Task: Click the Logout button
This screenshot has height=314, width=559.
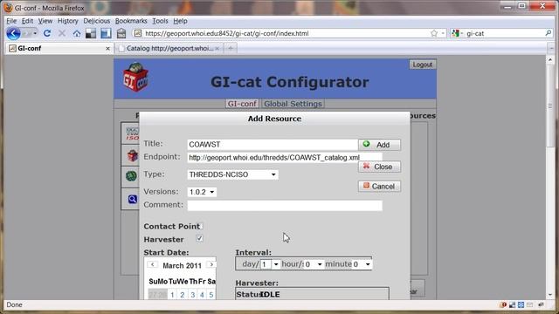Action: 423,65
